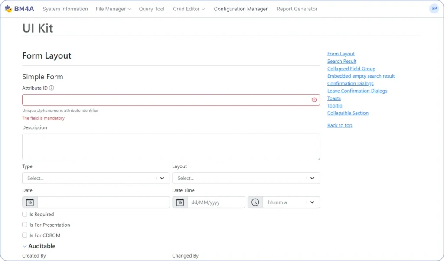Go to the Query Tool
The image size is (444, 261).
[x=151, y=9]
